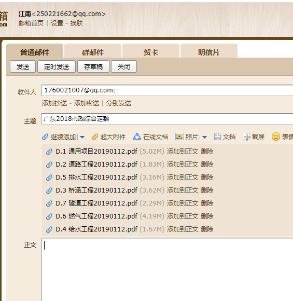The image size is (293, 301).
Task: Focus the 主题 subject field
Action: pyautogui.click(x=167, y=119)
